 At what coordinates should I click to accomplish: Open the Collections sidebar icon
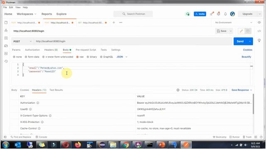(6, 22)
